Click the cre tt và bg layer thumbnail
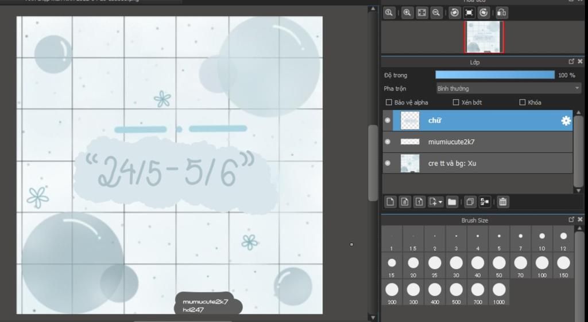 (410, 163)
